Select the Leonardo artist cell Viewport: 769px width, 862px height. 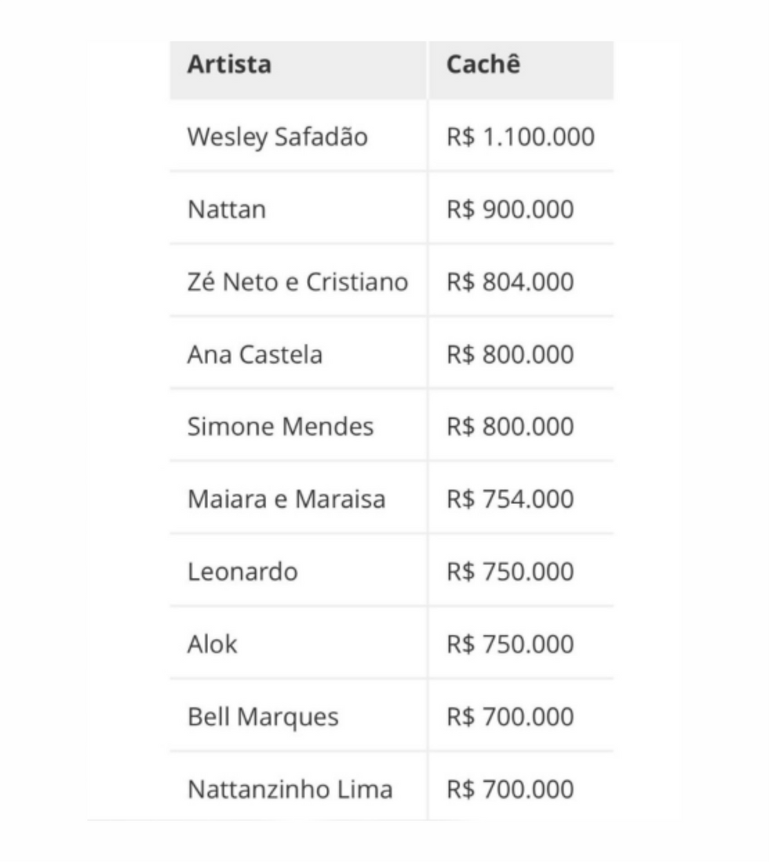point(242,572)
